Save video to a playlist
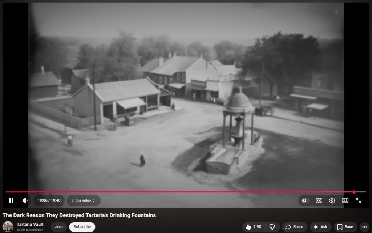The height and width of the screenshot is (233, 372). pyautogui.click(x=345, y=227)
